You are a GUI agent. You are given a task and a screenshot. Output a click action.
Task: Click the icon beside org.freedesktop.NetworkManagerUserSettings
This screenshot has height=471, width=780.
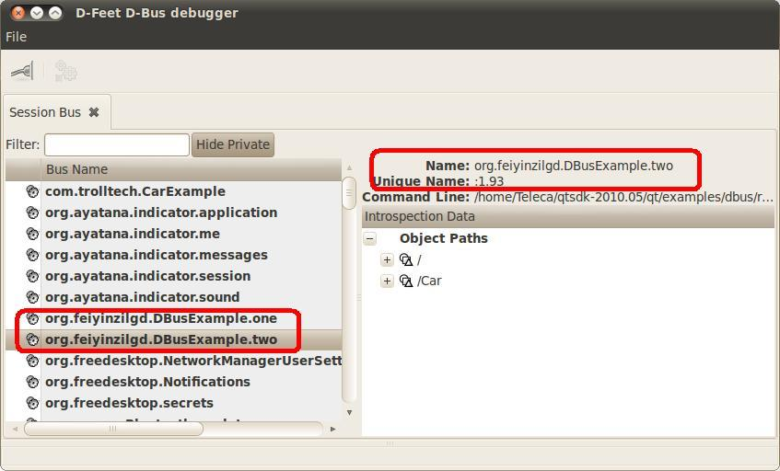32,361
